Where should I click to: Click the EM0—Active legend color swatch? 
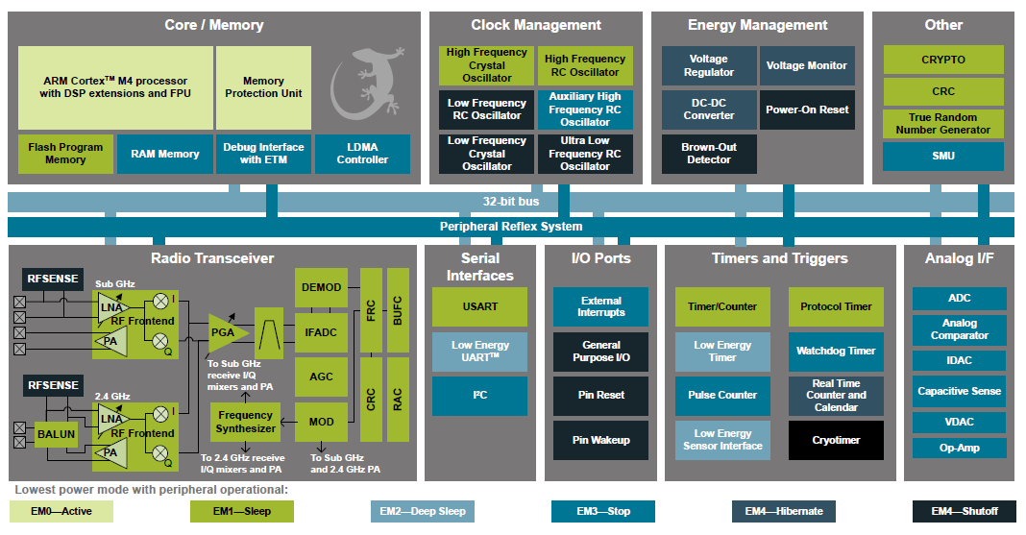point(61,511)
